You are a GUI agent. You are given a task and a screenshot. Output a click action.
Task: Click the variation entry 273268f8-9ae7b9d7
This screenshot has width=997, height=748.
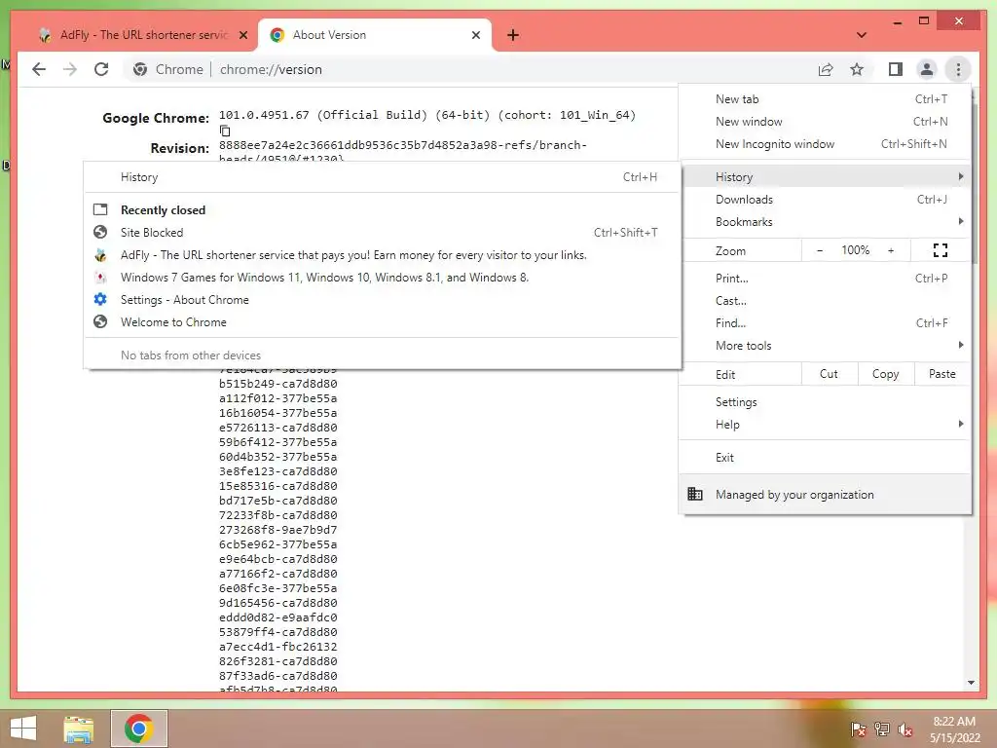pos(277,530)
